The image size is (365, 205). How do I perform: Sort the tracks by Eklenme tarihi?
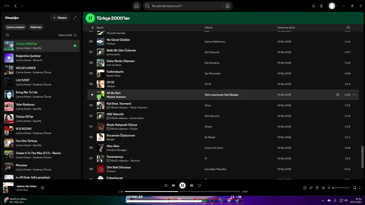286,28
